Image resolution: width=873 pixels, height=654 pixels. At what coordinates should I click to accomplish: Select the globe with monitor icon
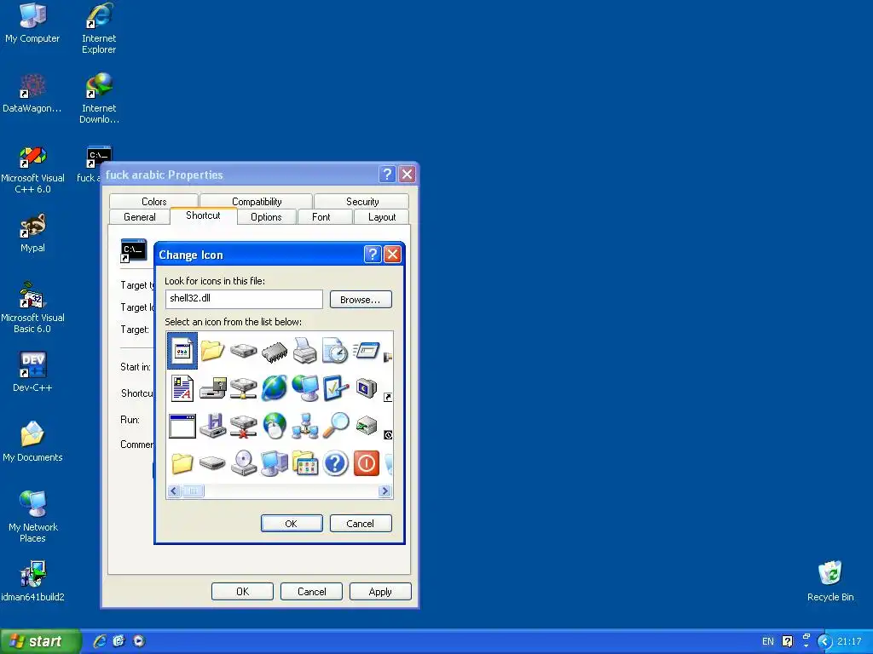coord(305,387)
